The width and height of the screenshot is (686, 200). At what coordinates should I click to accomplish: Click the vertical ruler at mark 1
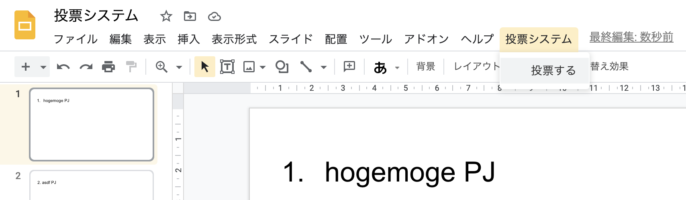click(x=178, y=139)
